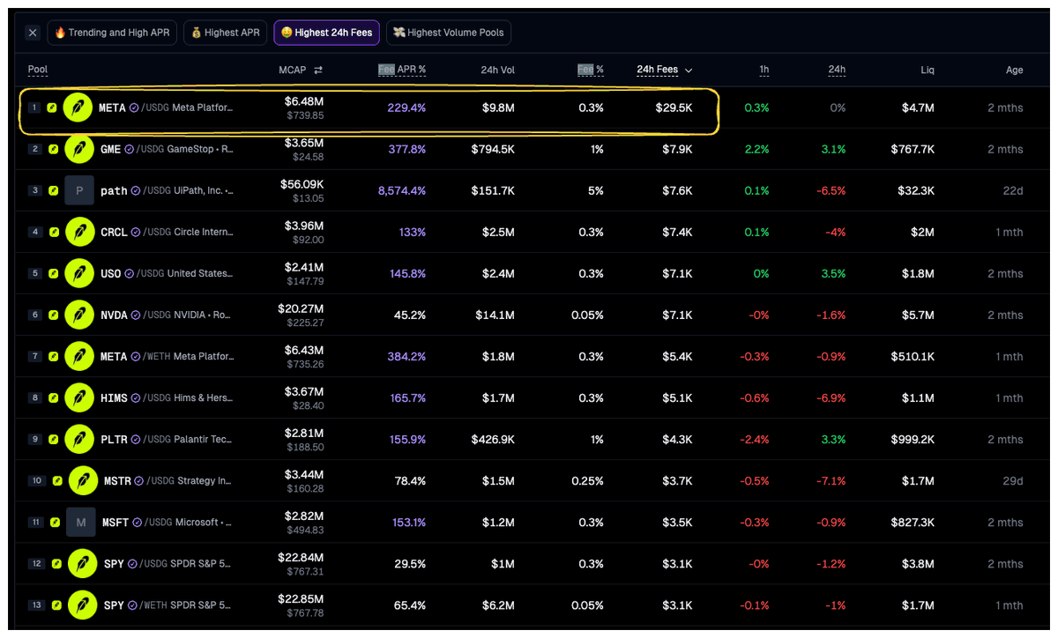Image resolution: width=1058 pixels, height=638 pixels.
Task: Click the Age column header
Action: point(1015,70)
